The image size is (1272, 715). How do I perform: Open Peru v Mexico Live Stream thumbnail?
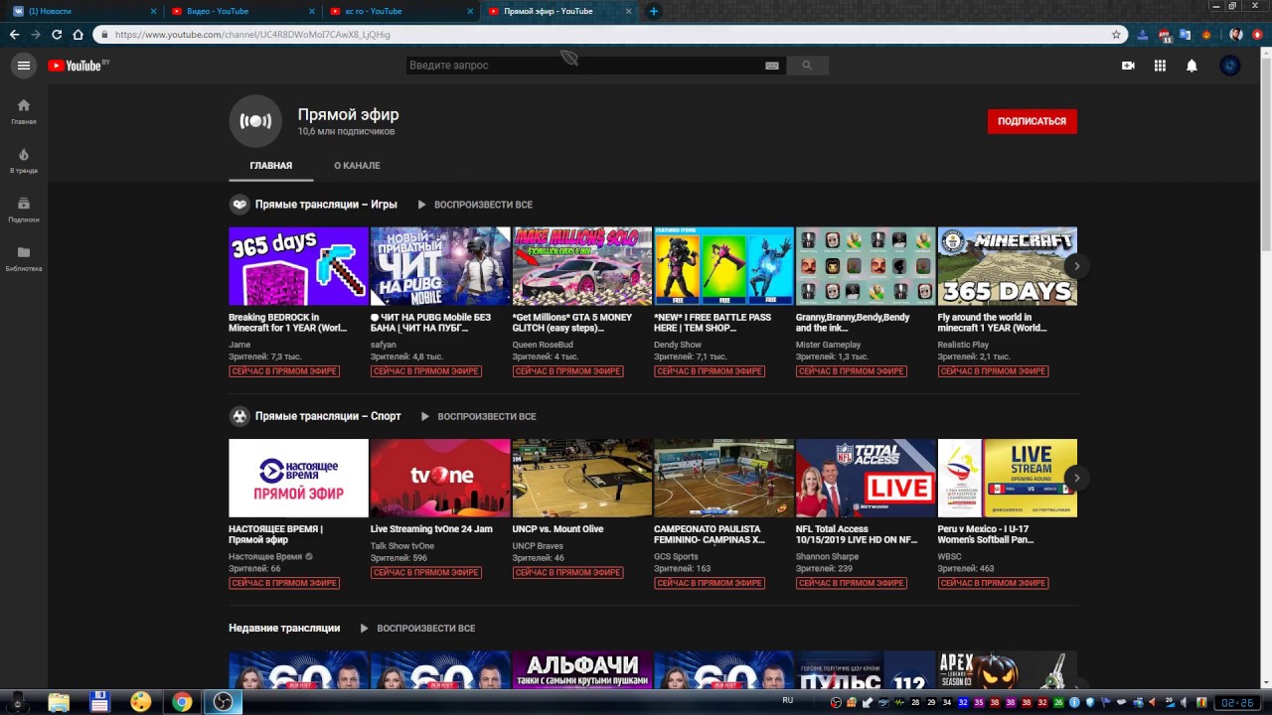point(1008,478)
